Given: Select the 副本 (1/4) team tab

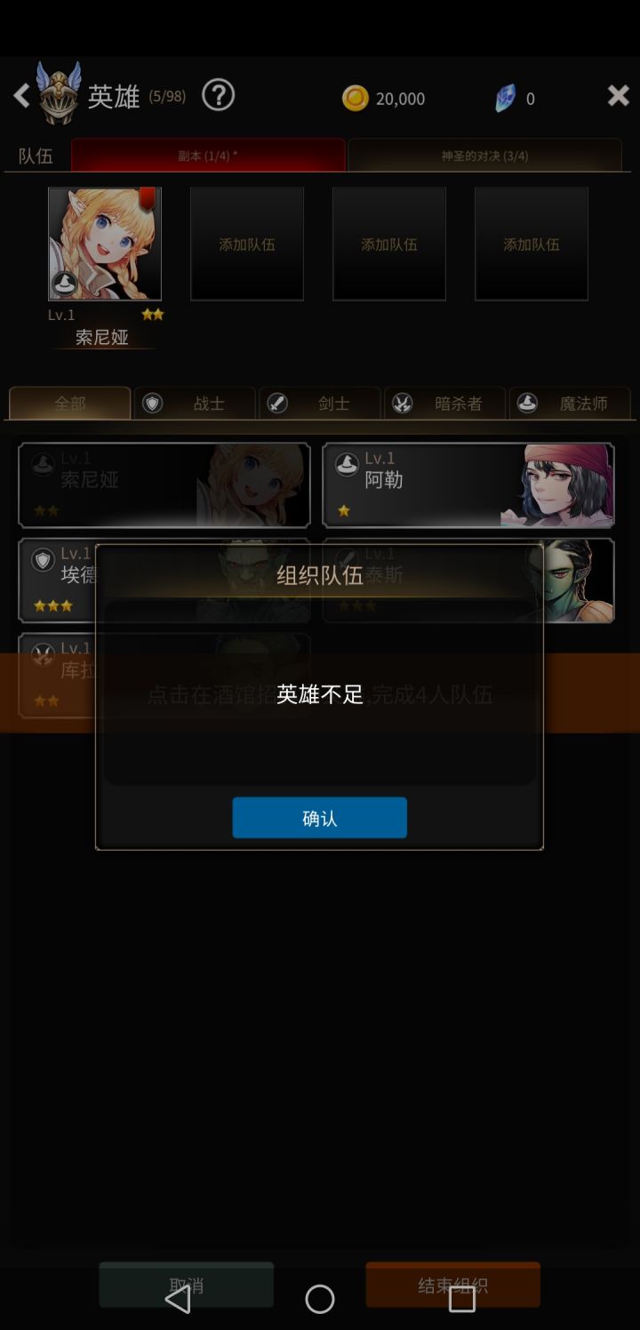Looking at the screenshot, I should (x=208, y=156).
